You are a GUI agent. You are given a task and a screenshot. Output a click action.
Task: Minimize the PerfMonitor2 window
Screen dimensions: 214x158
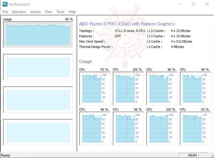[180, 4]
